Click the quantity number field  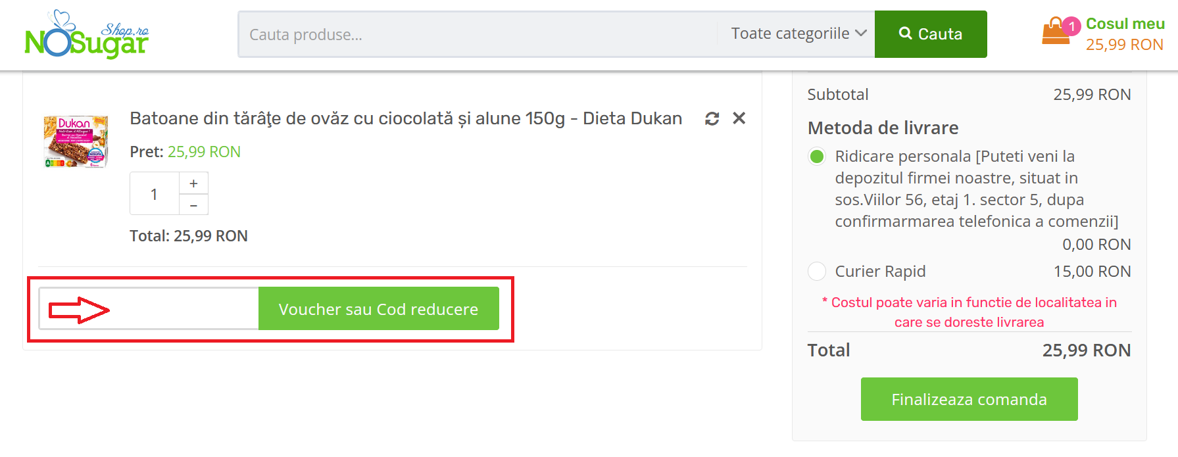(x=155, y=194)
